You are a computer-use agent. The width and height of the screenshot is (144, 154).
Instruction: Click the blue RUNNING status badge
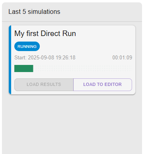tap(27, 46)
